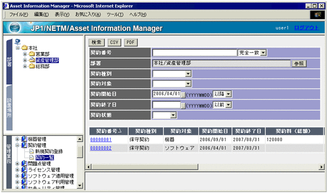Click the menu pane scroll up arrow
This screenshot has height=194, width=328.
79,139
